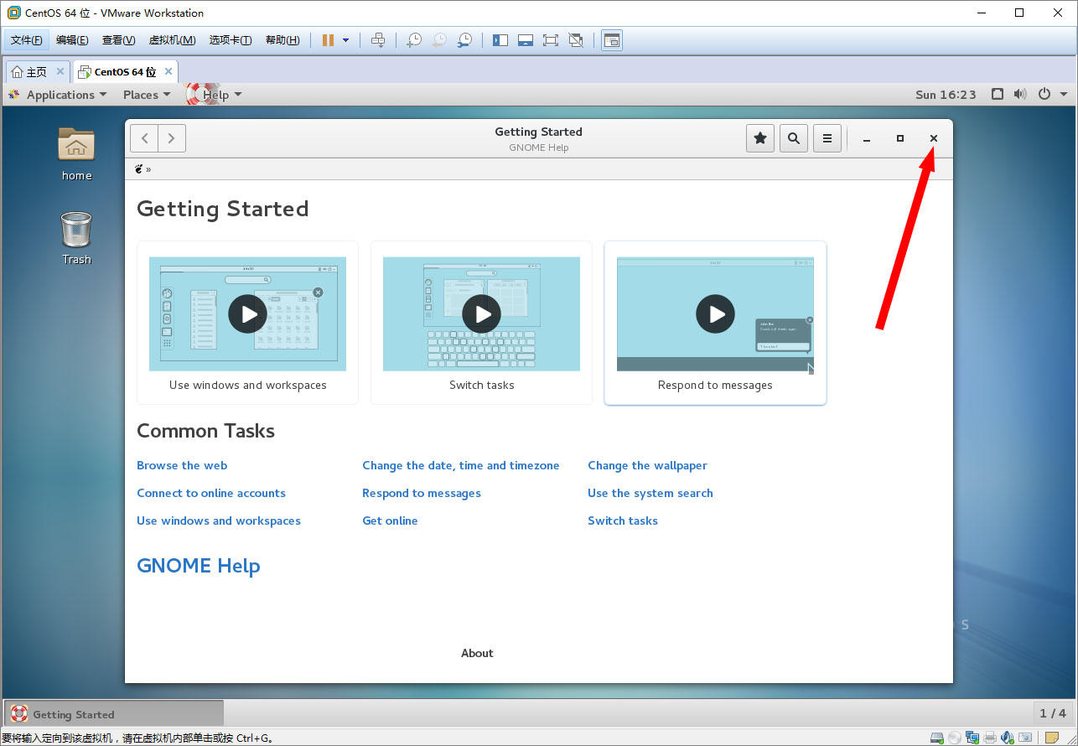Open the dropdown arrow beside the pause button

[345, 40]
